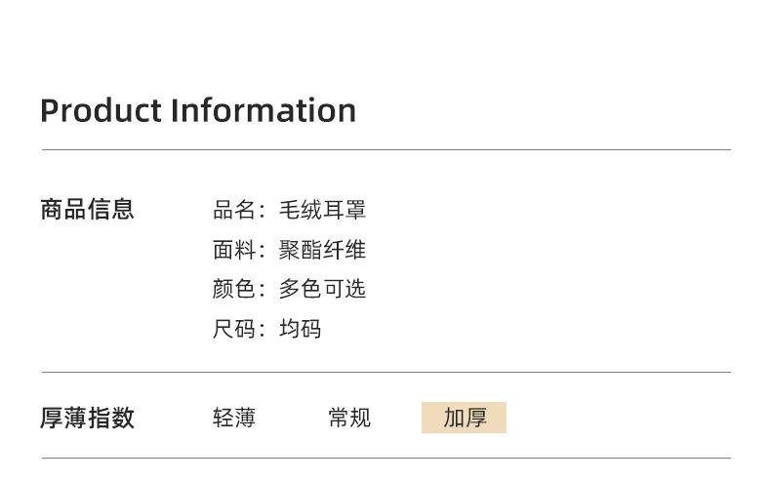Viewport: 771px width, 481px height.
Task: Click the word "Information" in the heading
Action: click(264, 110)
